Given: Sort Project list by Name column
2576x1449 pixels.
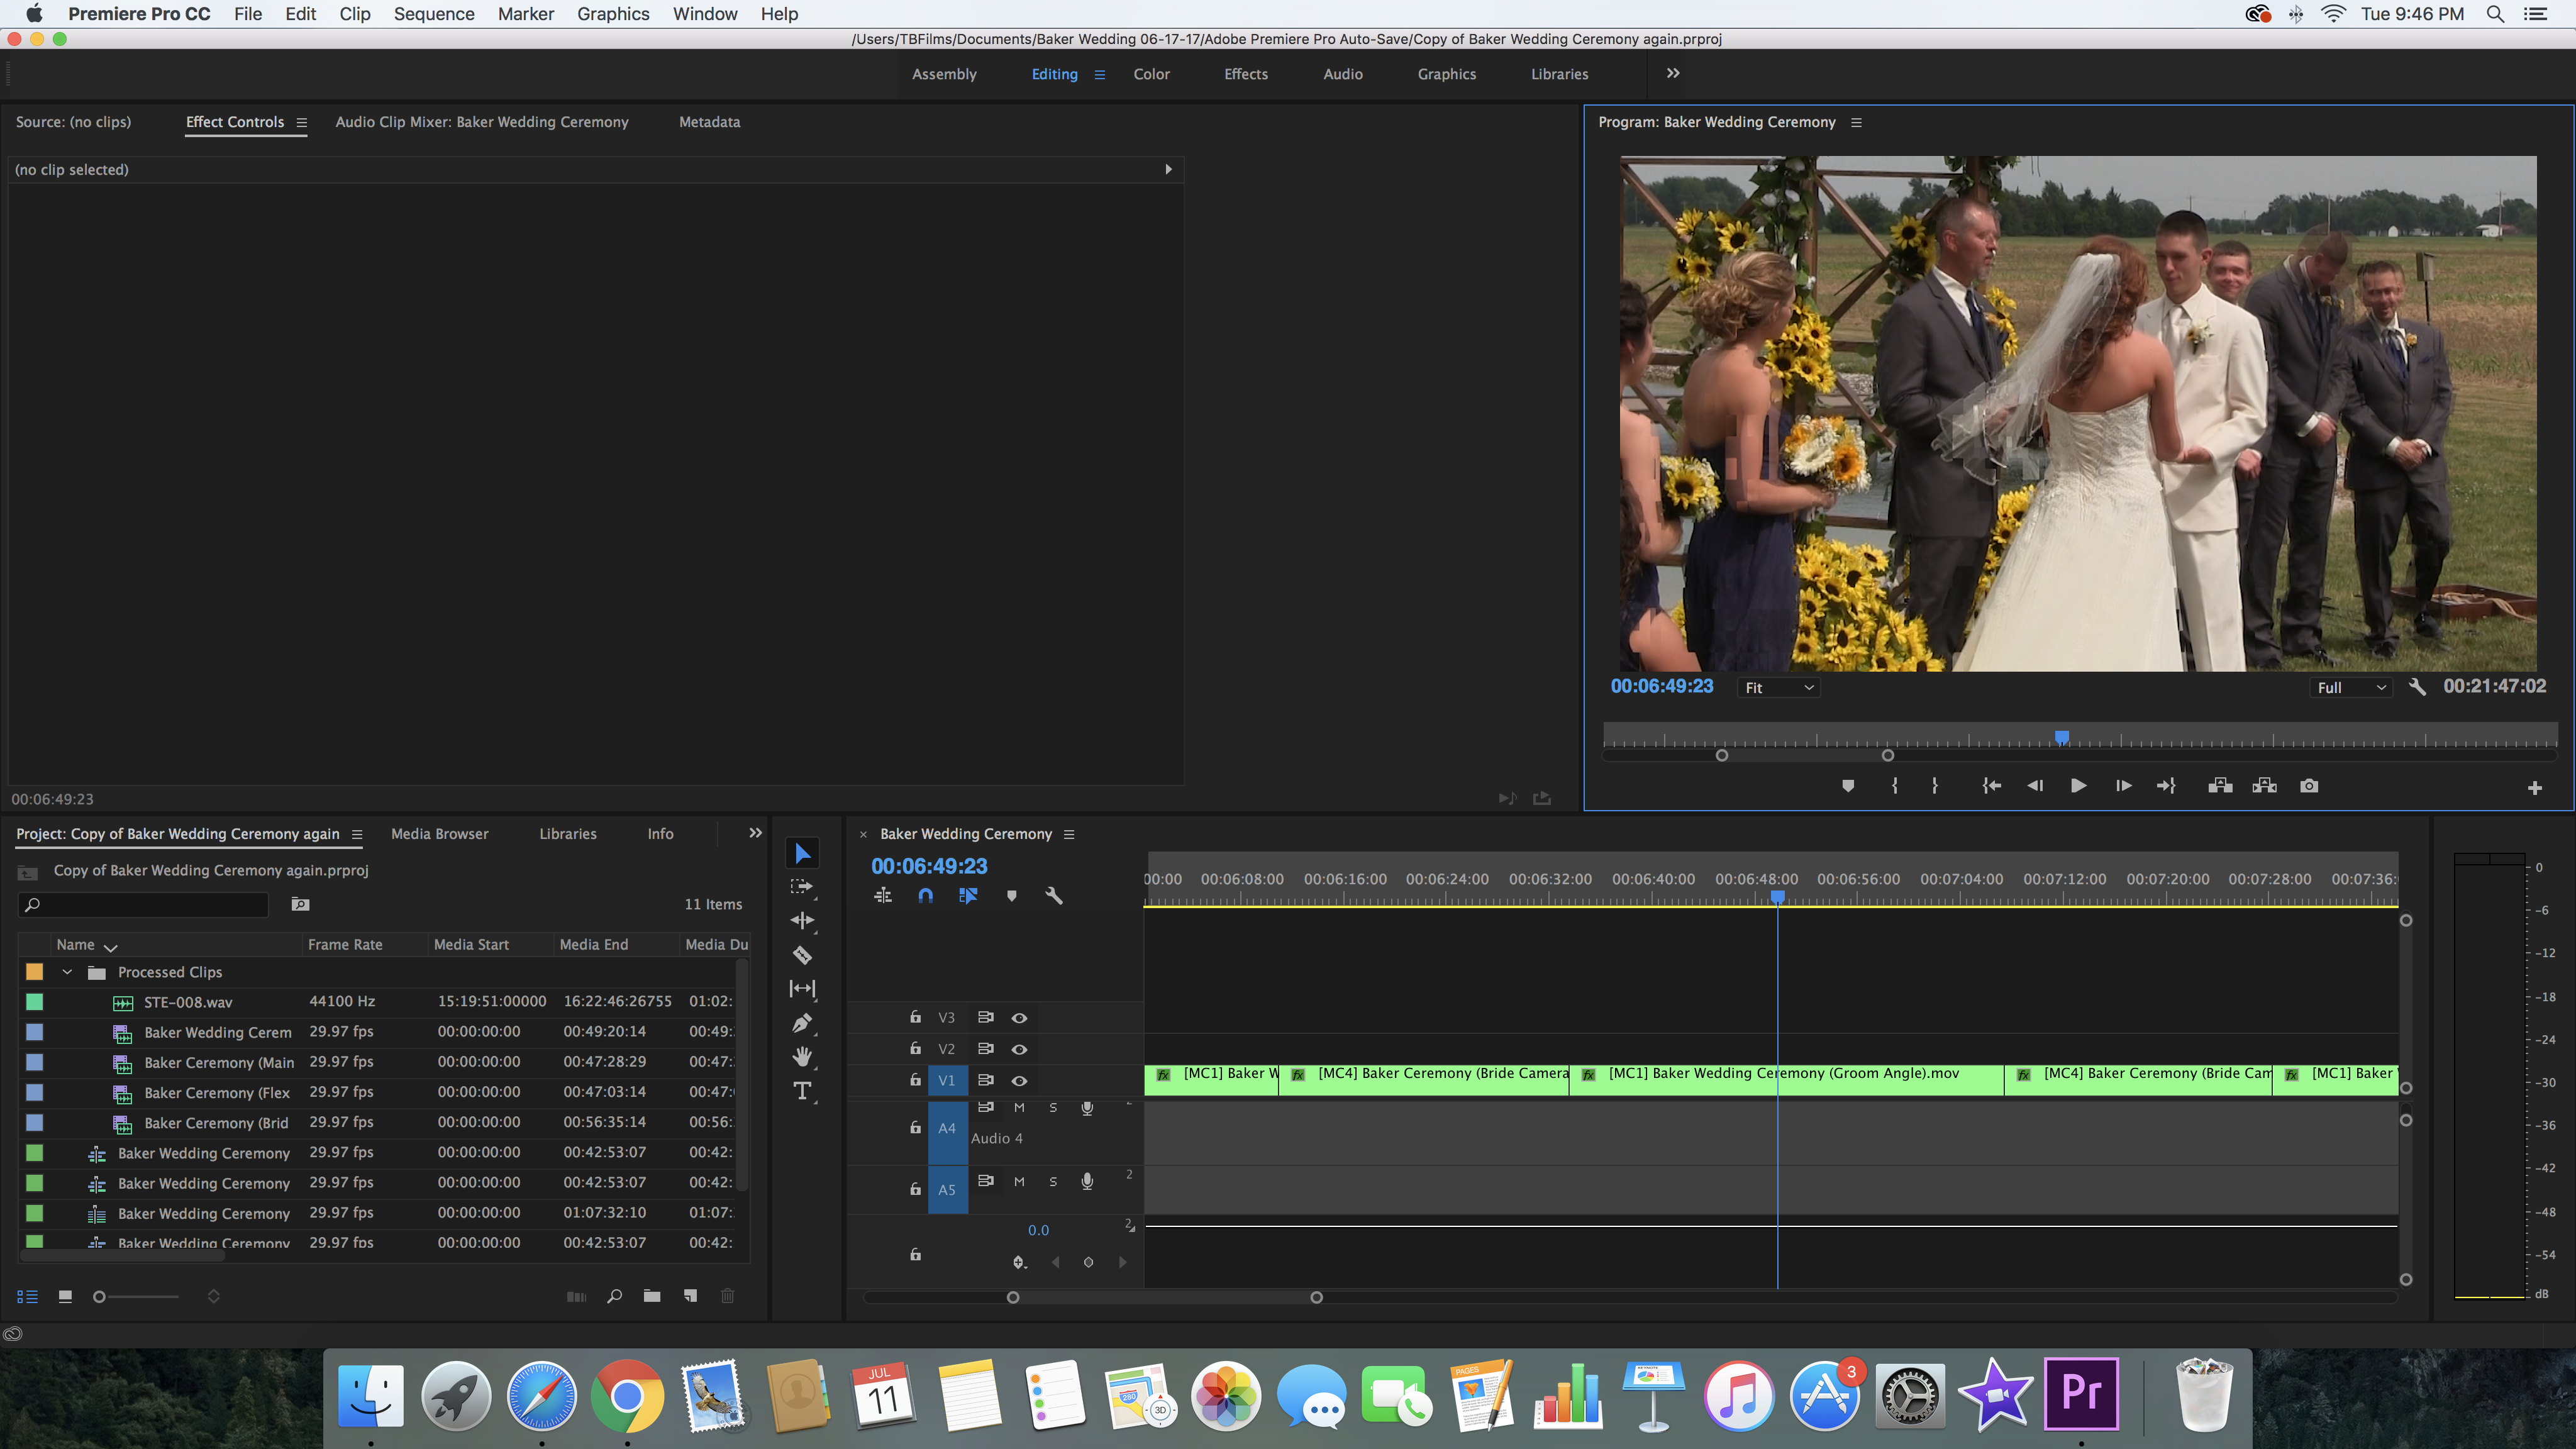Looking at the screenshot, I should tap(76, 945).
